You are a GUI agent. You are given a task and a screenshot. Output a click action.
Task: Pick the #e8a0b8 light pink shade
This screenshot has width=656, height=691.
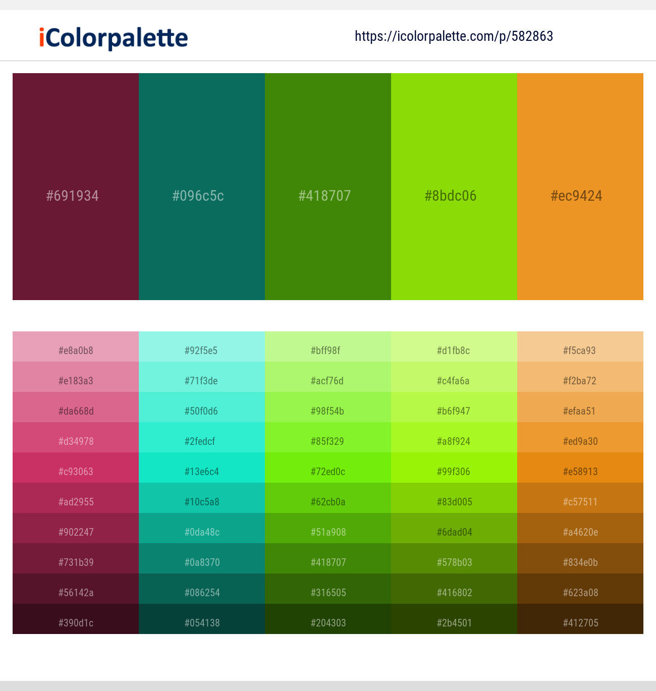point(76,347)
